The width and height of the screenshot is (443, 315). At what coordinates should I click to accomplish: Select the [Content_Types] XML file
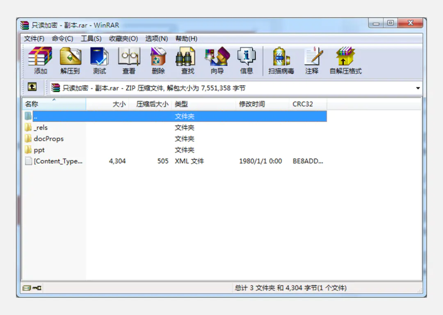(x=58, y=161)
